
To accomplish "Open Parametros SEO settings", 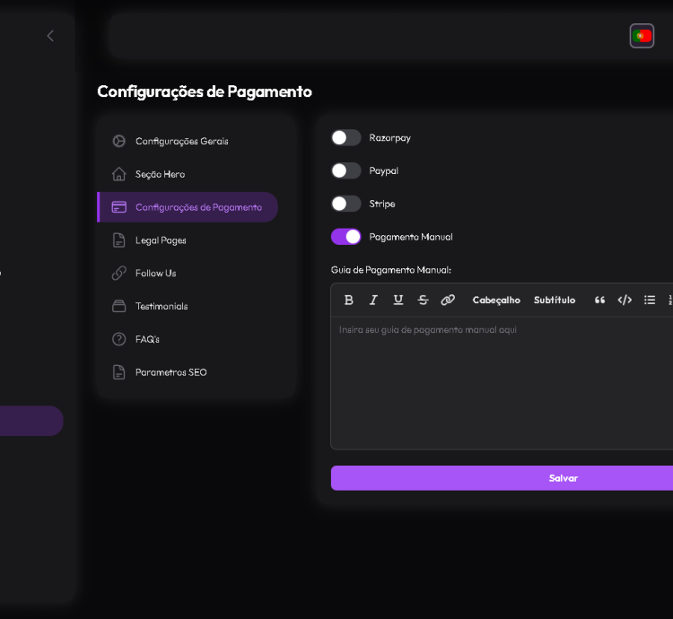I will pos(188,372).
